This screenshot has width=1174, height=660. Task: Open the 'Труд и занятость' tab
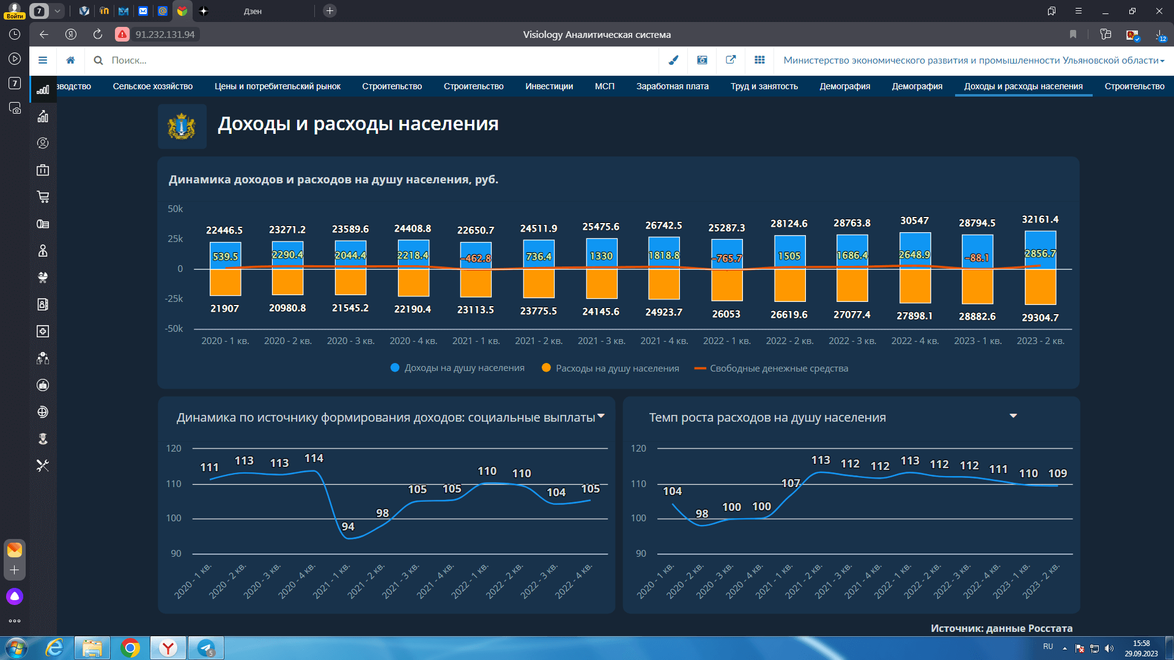(x=764, y=86)
